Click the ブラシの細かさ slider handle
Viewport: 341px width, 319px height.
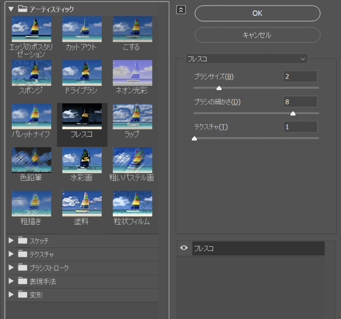point(293,113)
